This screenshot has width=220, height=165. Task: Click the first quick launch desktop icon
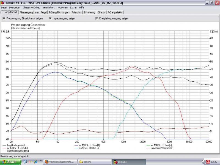[x=26, y=162]
